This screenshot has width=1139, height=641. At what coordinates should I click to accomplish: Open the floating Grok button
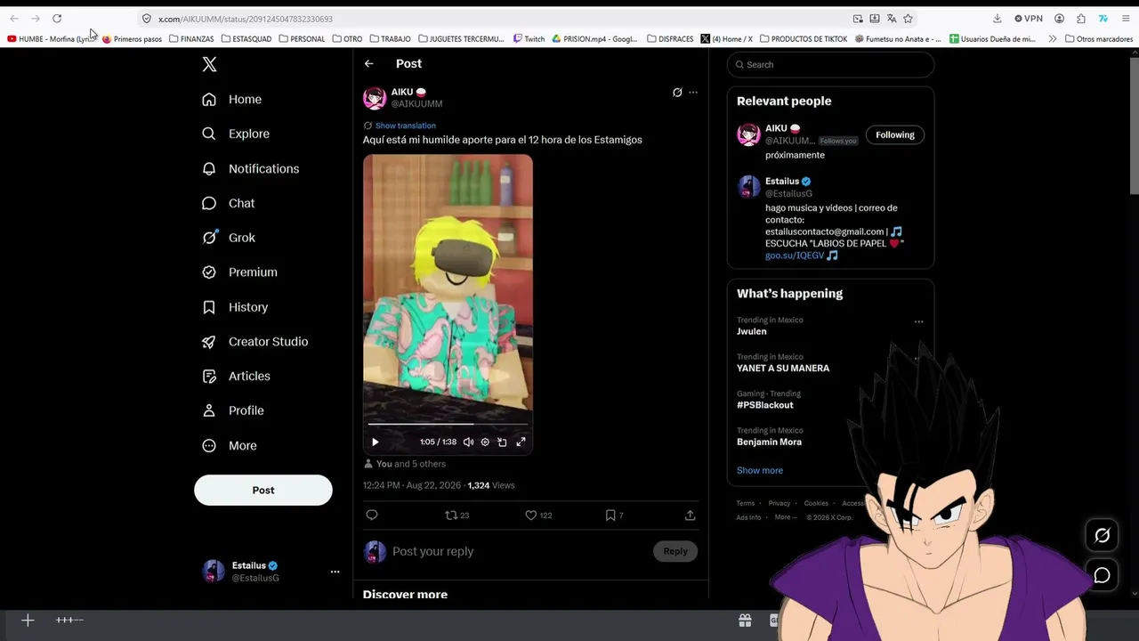(1102, 536)
